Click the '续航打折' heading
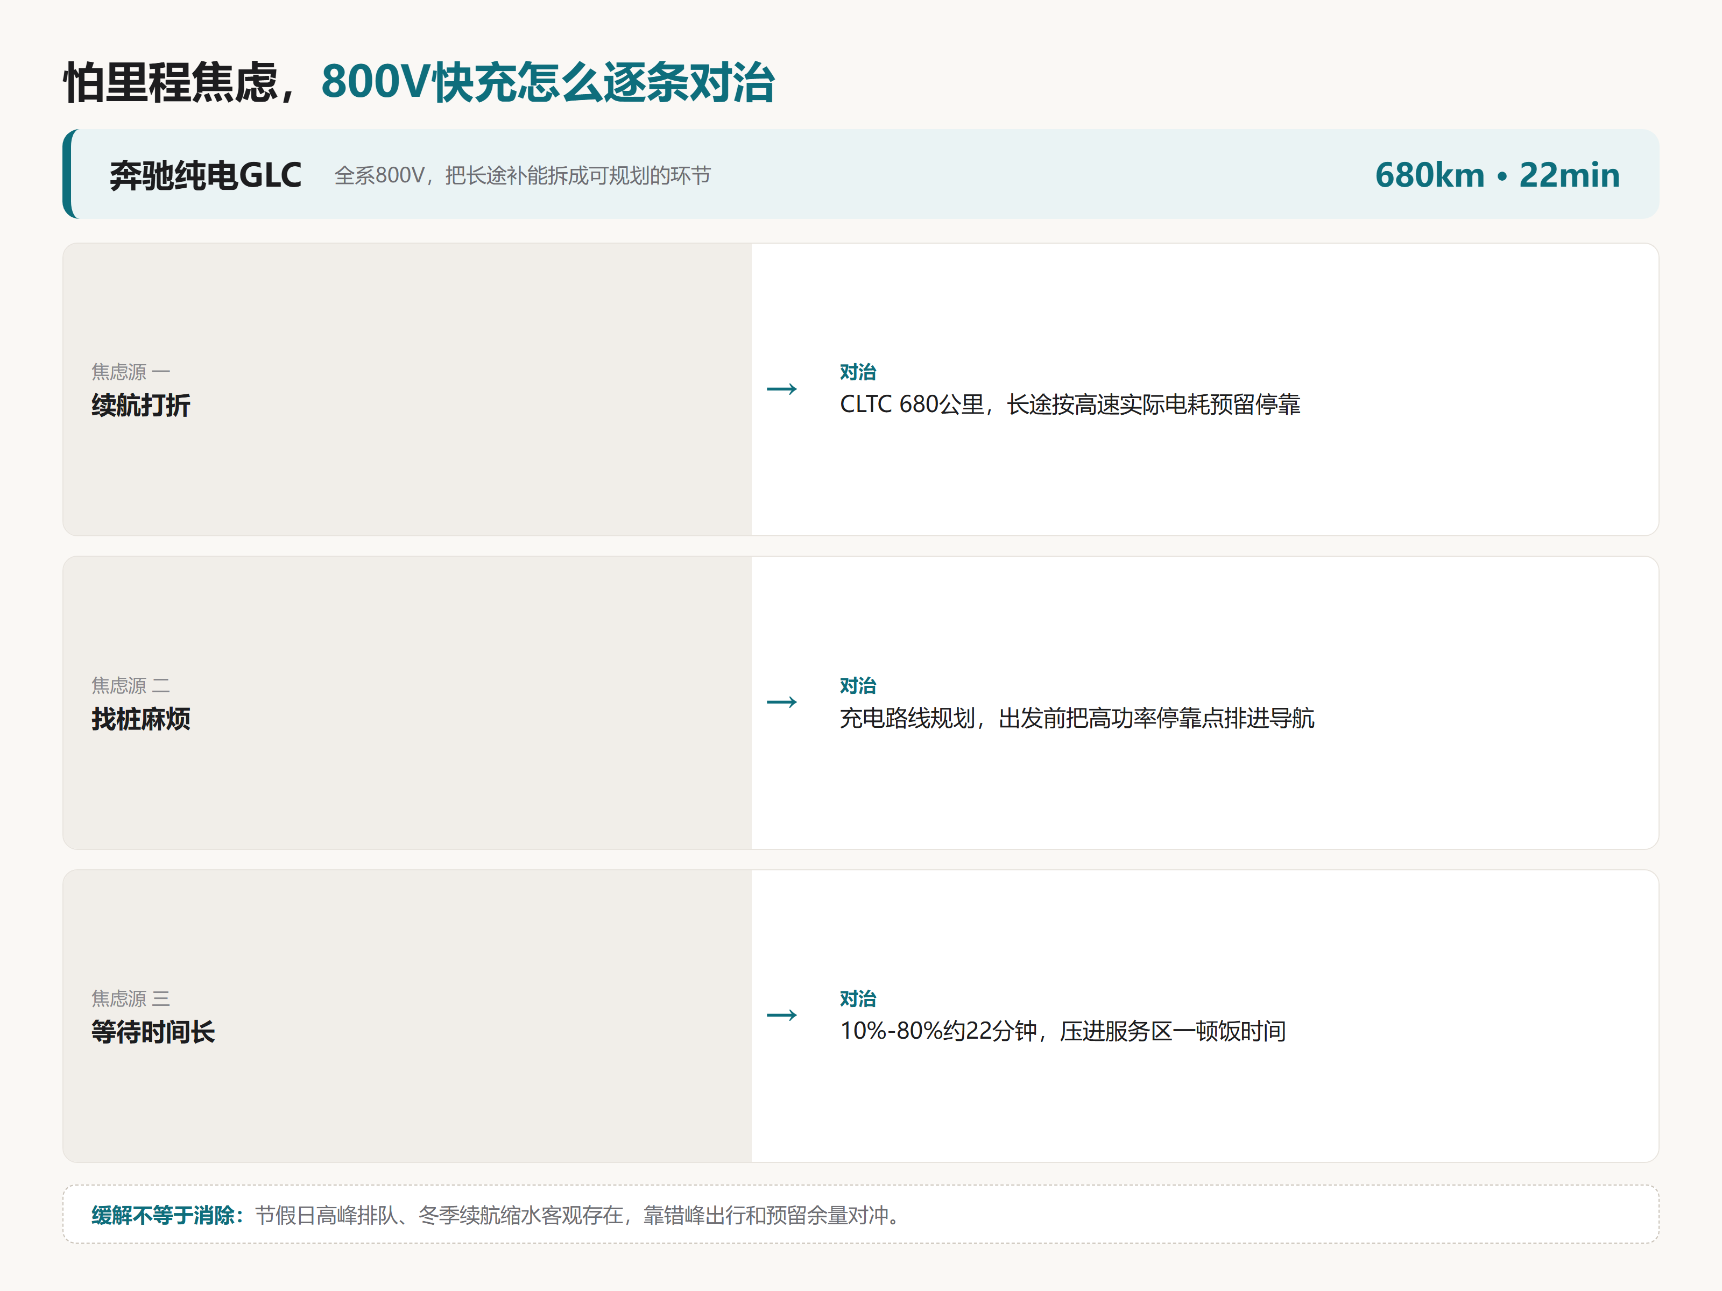Viewport: 1722px width, 1291px height. coord(141,406)
